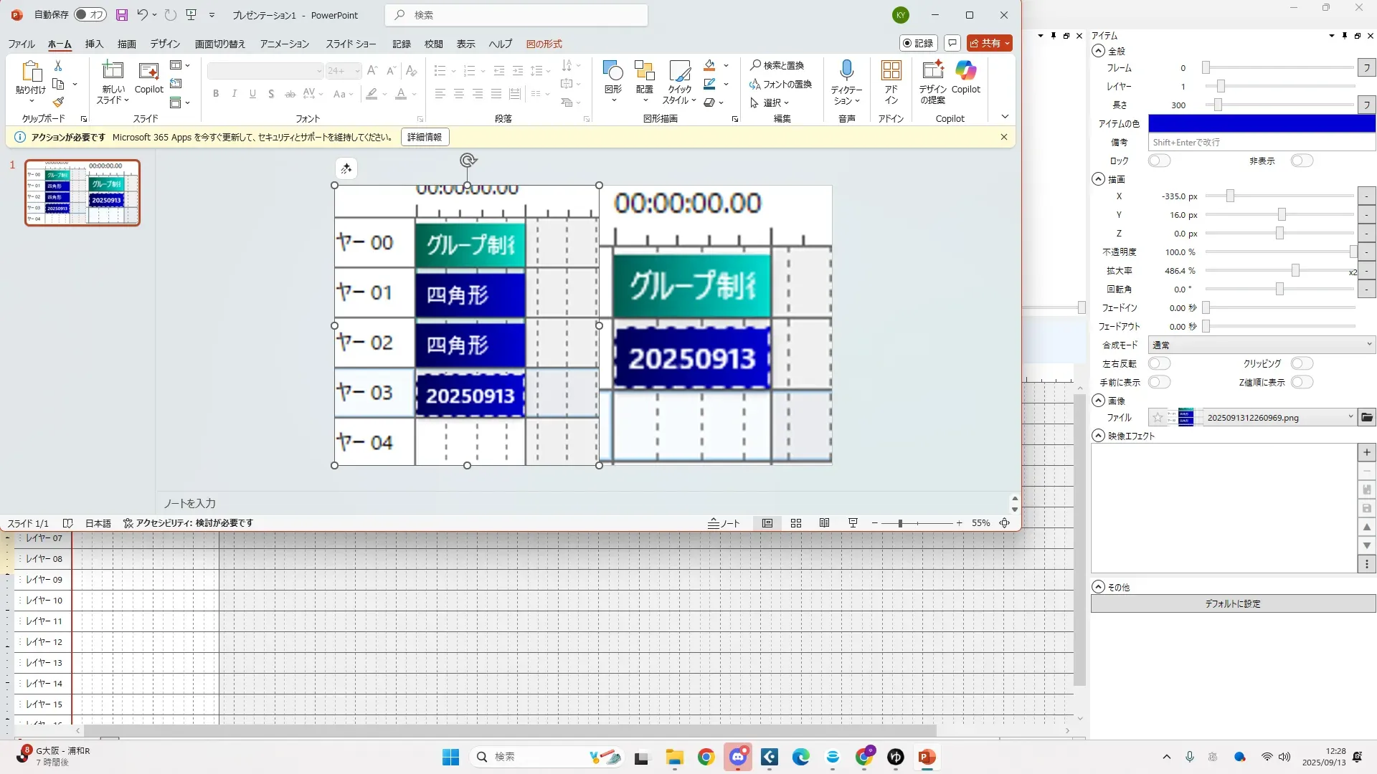Click the save floppy disk icon
The width and height of the screenshot is (1377, 774).
tap(121, 15)
